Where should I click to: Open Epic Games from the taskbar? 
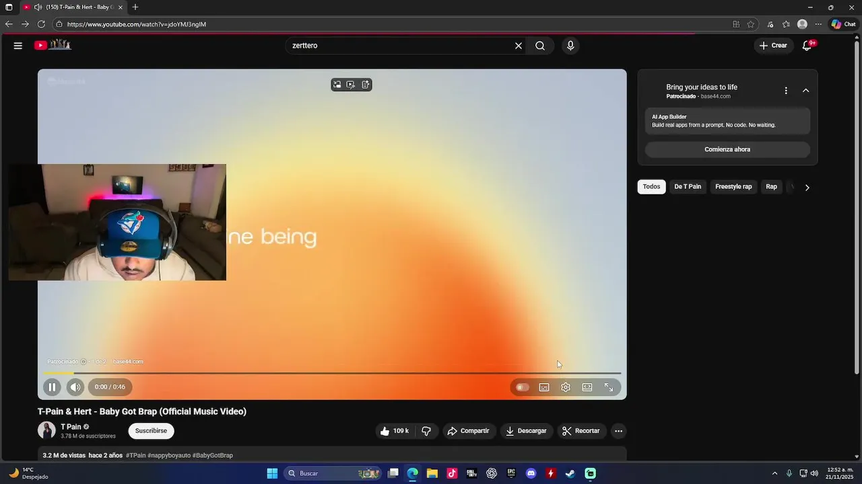(x=511, y=473)
